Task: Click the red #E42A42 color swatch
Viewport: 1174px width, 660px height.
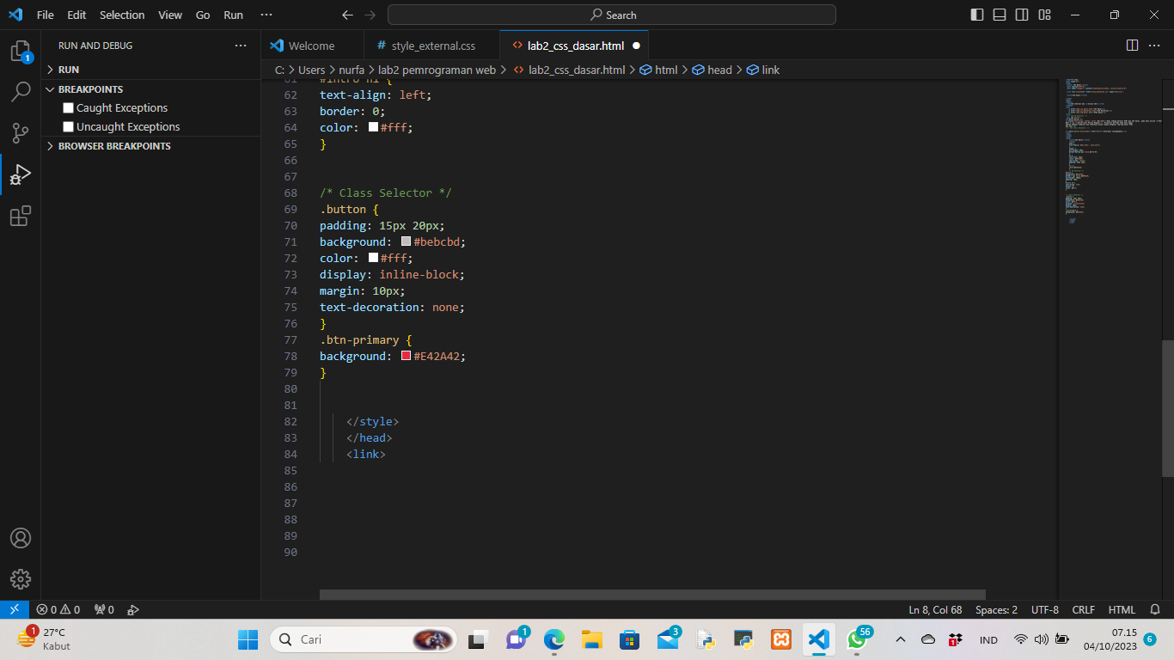Action: (405, 355)
